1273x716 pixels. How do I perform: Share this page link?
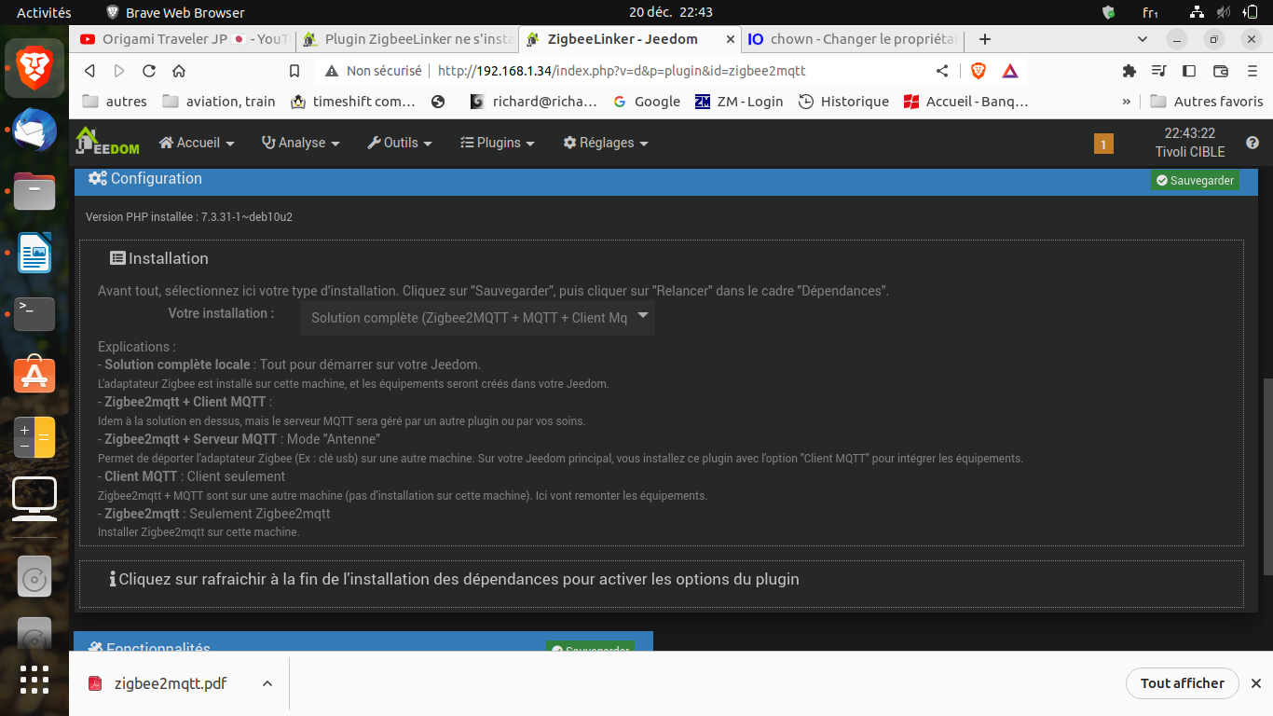[942, 71]
